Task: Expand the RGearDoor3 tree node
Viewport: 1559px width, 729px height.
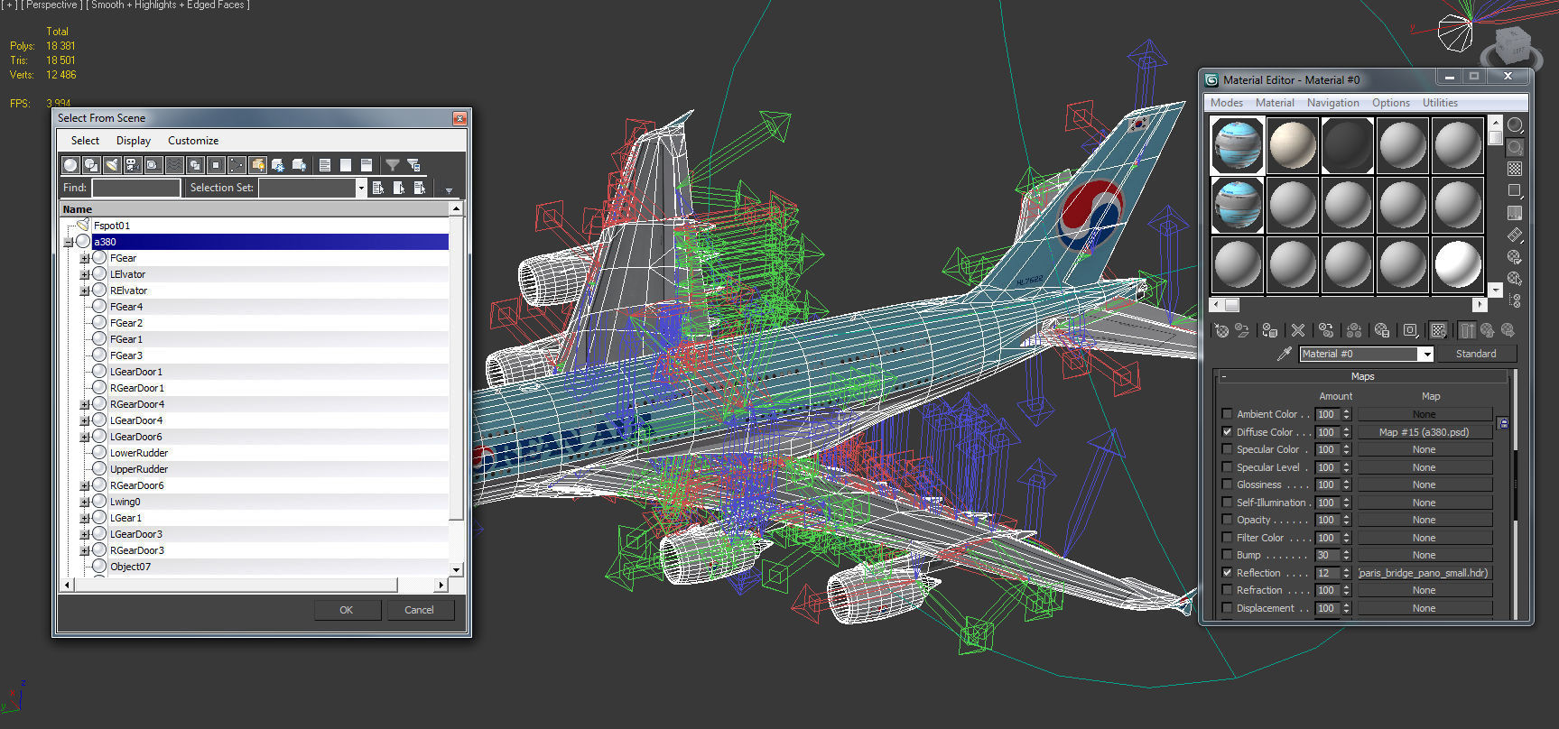Action: tap(84, 550)
